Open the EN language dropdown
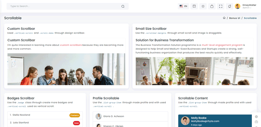 [x=183, y=6]
